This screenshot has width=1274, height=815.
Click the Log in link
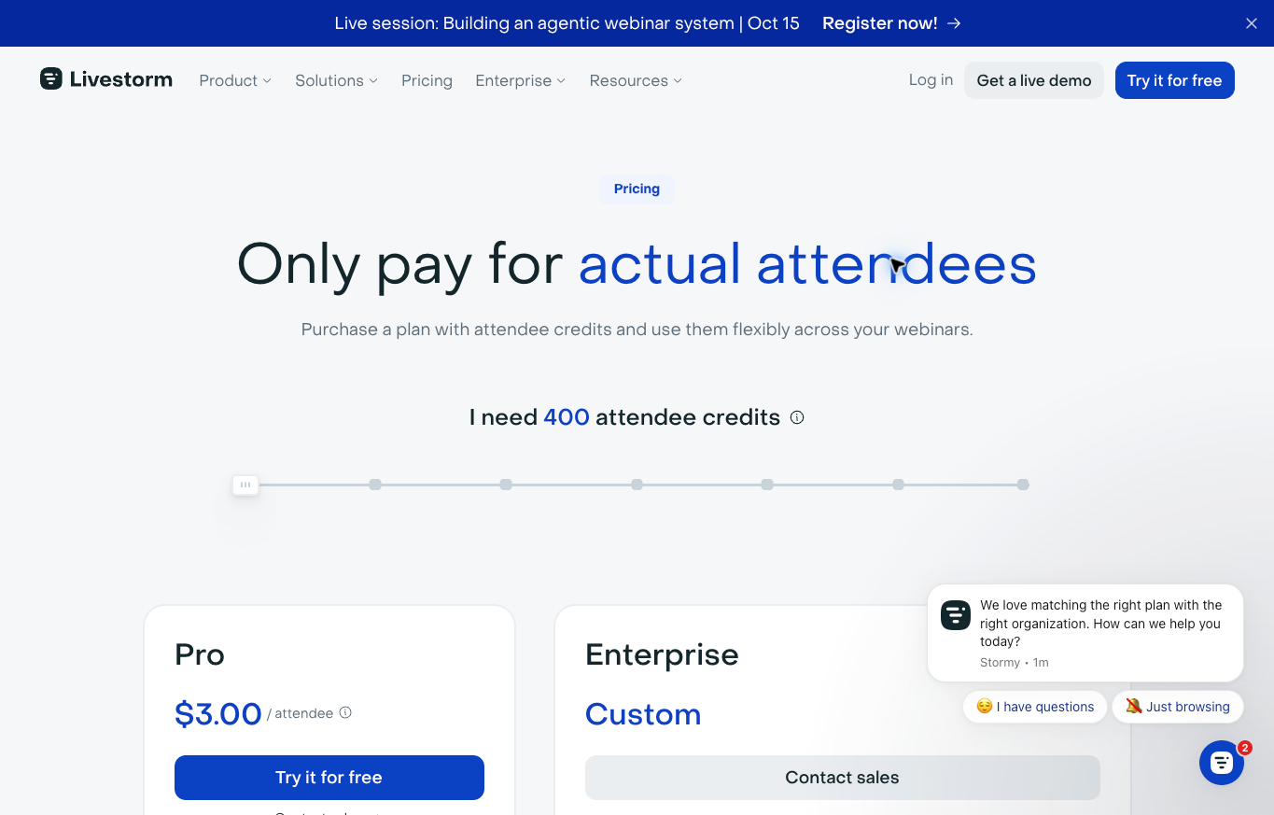coord(931,80)
